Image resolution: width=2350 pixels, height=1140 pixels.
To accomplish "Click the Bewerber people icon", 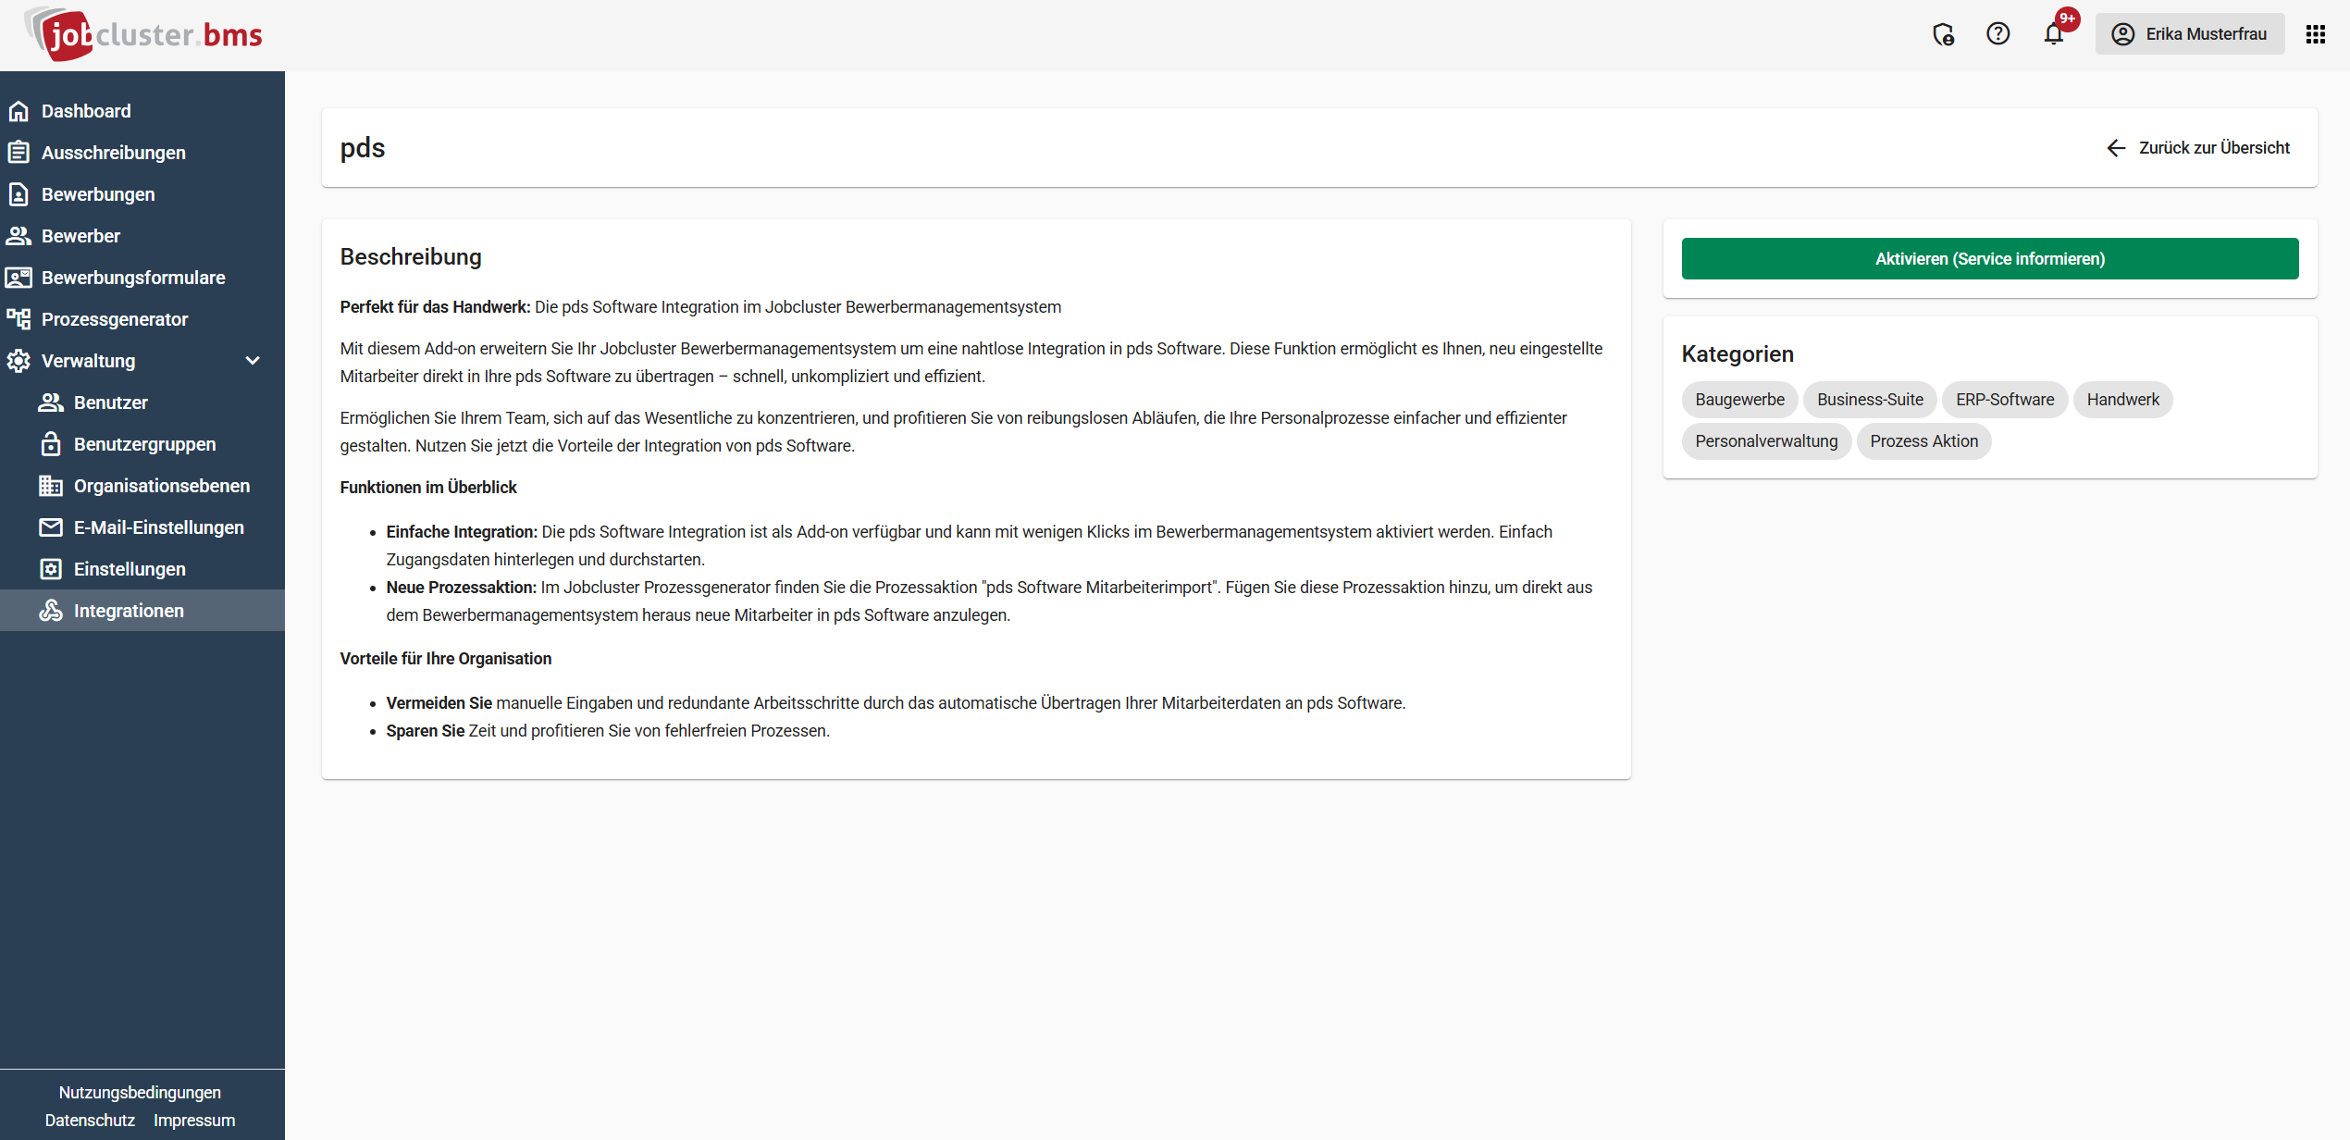I will point(19,236).
